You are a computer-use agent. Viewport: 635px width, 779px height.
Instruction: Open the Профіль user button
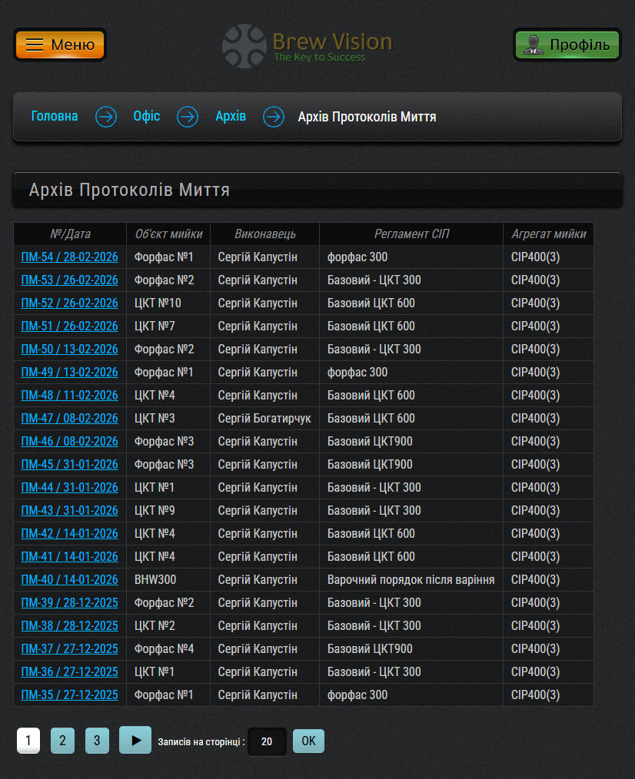[567, 45]
